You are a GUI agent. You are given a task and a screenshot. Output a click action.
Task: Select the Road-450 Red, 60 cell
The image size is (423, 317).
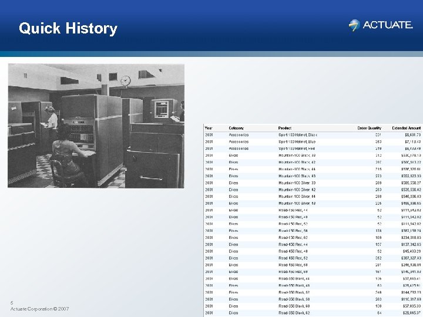[x=293, y=272]
